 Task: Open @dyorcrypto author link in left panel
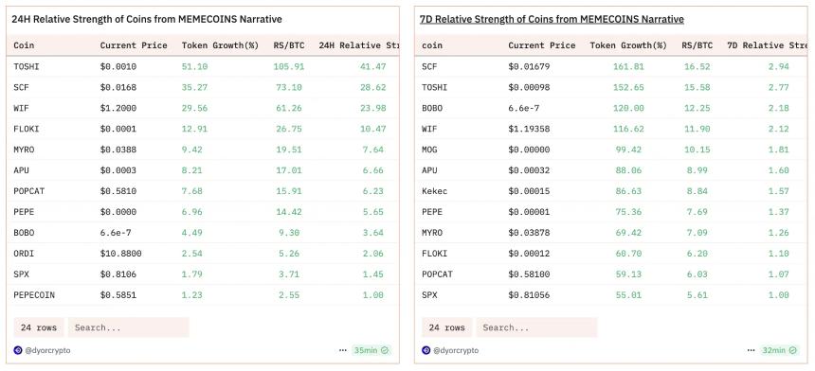click(x=47, y=350)
